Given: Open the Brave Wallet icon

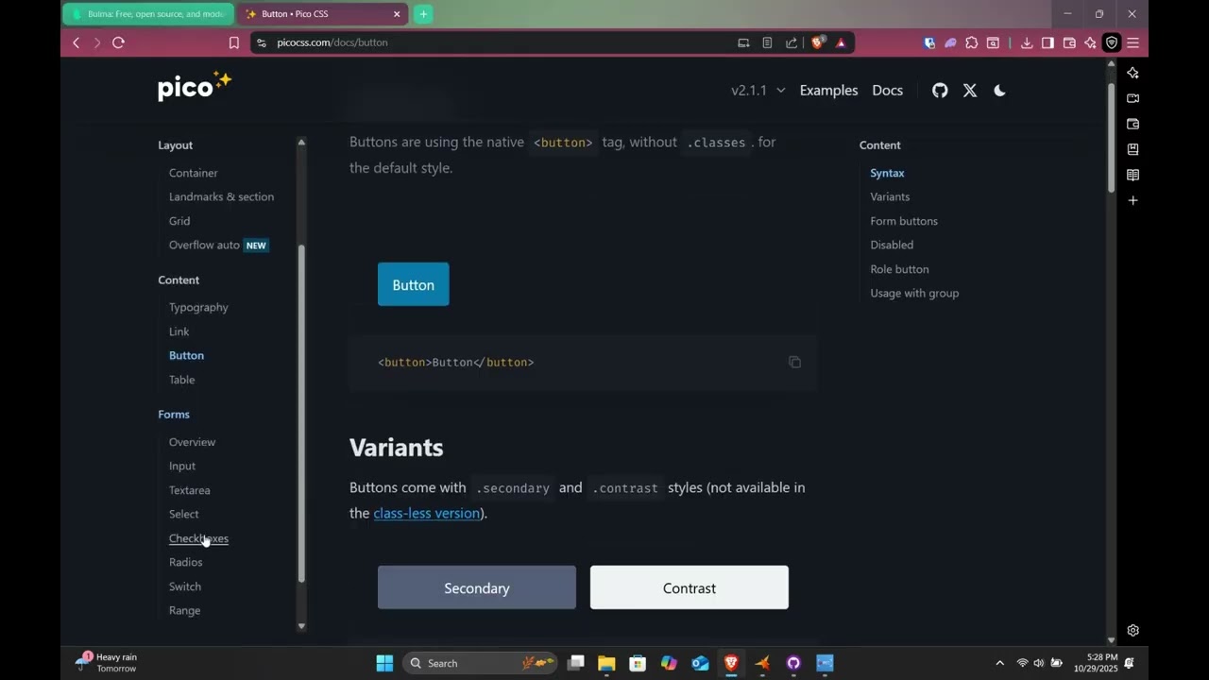Looking at the screenshot, I should 1069,42.
